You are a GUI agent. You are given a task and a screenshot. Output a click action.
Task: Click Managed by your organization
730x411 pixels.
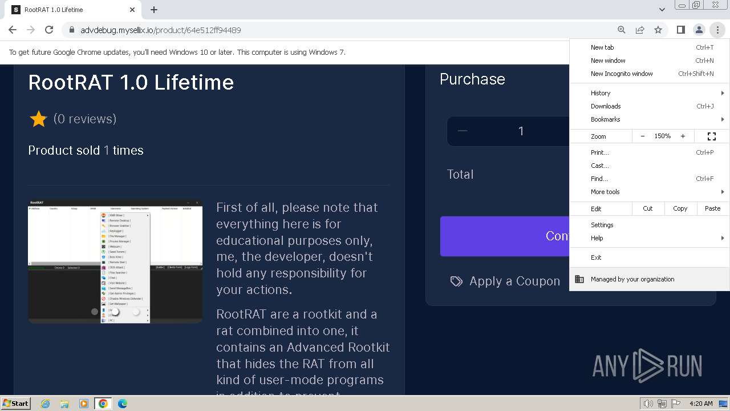[650, 279]
